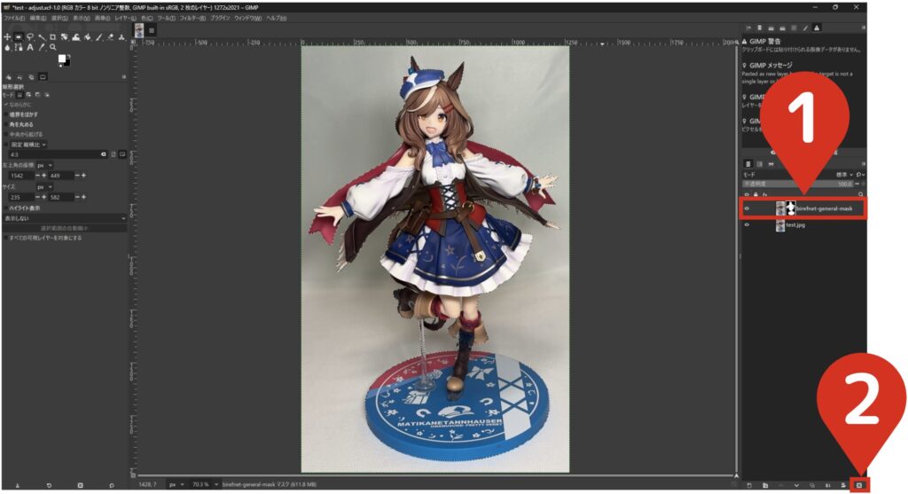The height and width of the screenshot is (494, 908).
Task: Delete the selected layer
Action: click(858, 485)
